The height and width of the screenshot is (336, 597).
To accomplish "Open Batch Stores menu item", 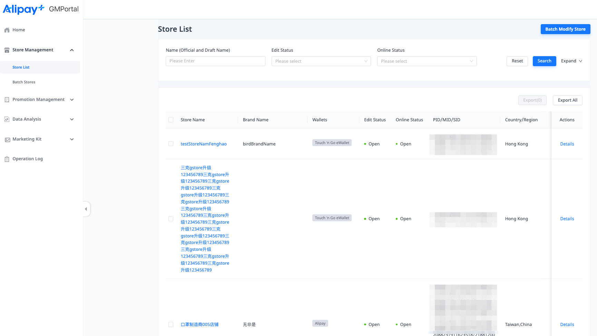I will click(24, 82).
